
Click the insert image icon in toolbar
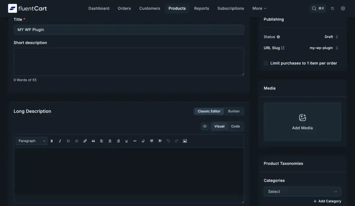pos(185,141)
